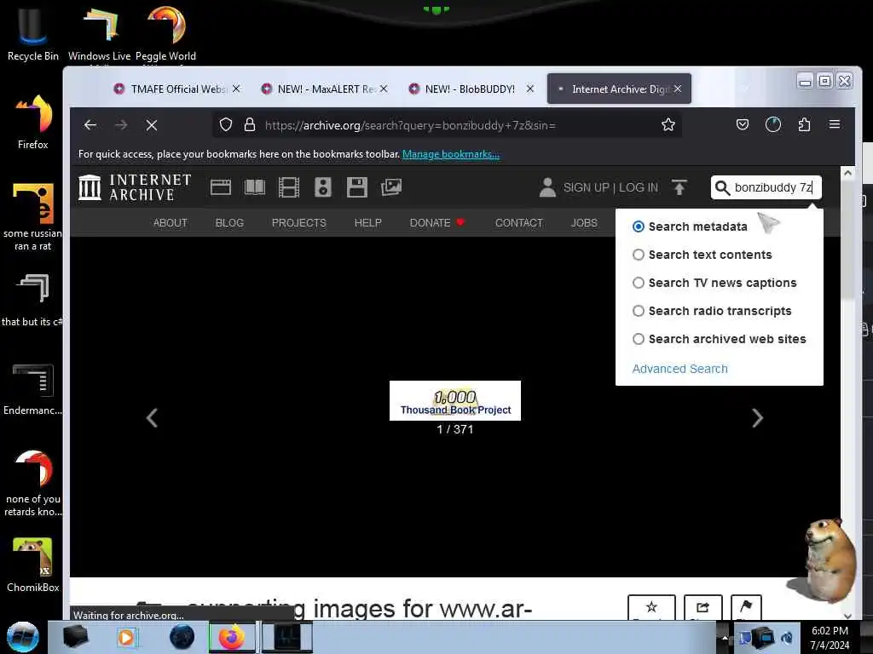Switch to NEW! - MaxALERT tab
Image resolution: width=873 pixels, height=654 pixels.
(324, 89)
